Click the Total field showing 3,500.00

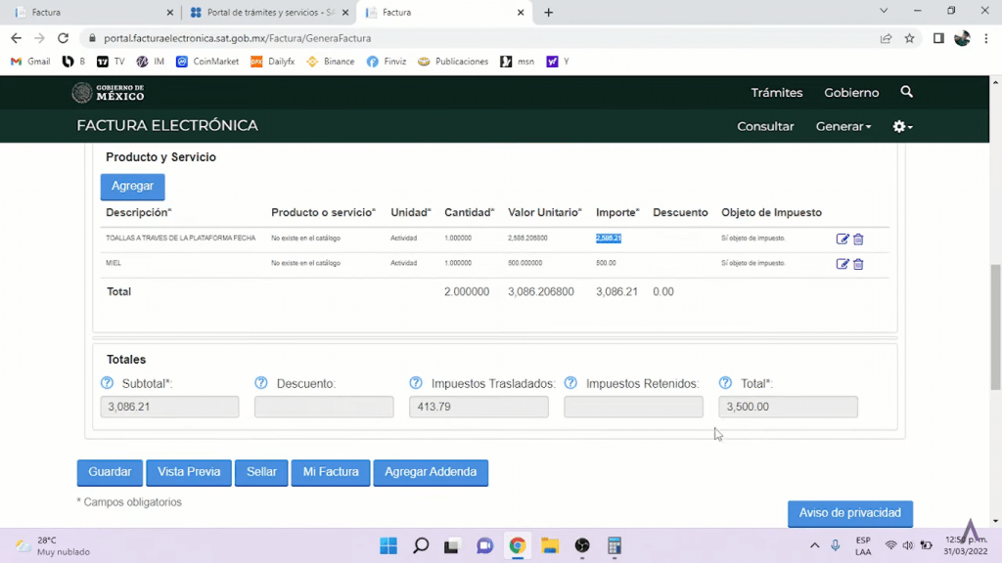coord(788,407)
